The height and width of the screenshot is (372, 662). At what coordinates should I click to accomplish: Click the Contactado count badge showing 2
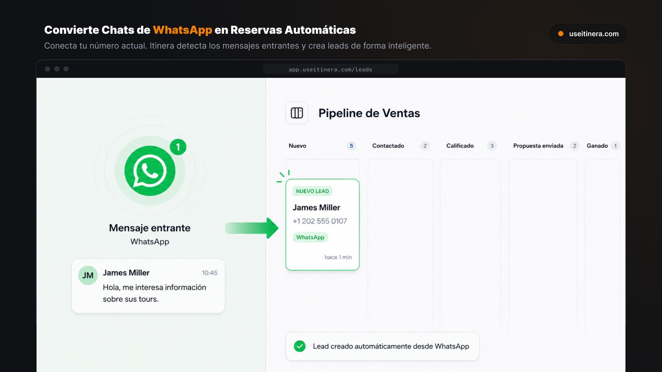(x=425, y=146)
